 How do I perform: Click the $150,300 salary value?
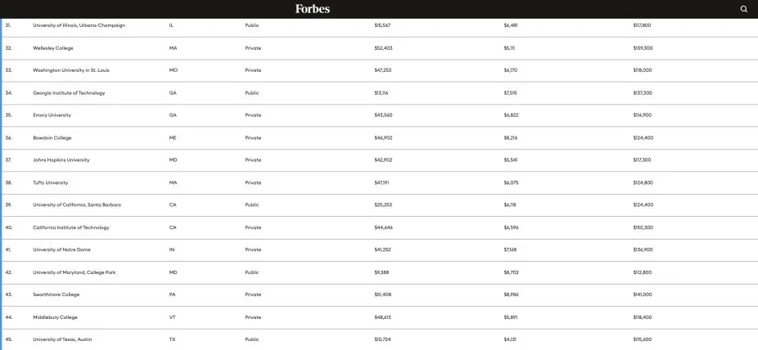pos(643,227)
